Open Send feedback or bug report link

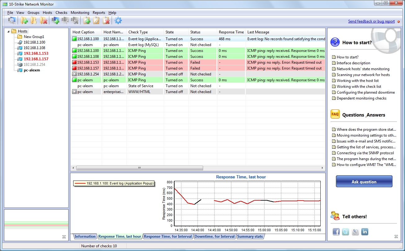tap(371, 21)
